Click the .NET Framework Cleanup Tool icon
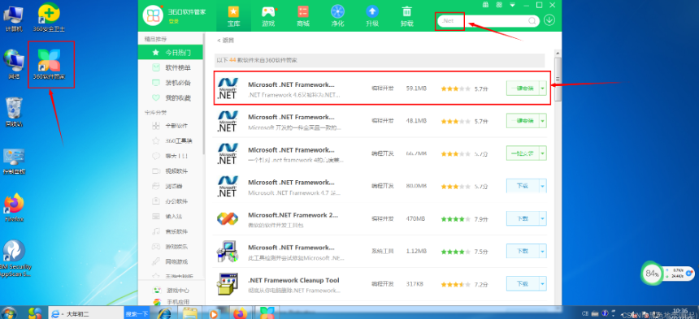The width and height of the screenshot is (699, 319). click(x=227, y=284)
